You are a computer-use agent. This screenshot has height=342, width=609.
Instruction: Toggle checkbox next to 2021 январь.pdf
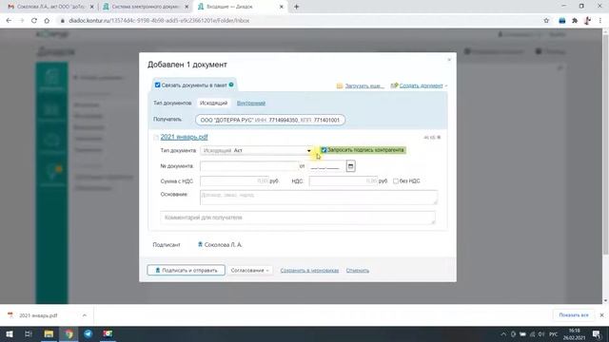point(156,137)
